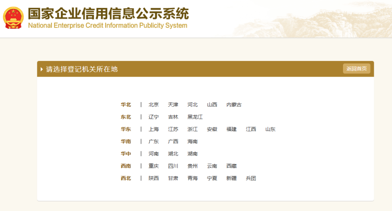The height and width of the screenshot is (211, 392).
Task: Select 广东 province
Action: 154,142
